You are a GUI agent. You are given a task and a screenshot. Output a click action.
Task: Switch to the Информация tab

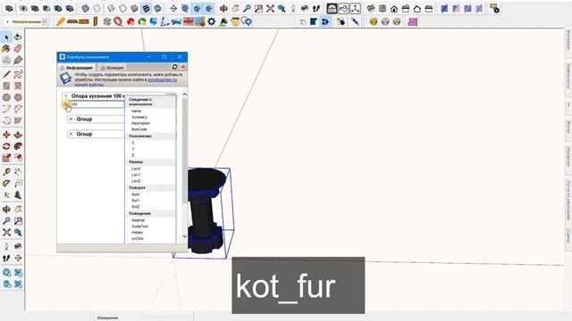pos(77,68)
